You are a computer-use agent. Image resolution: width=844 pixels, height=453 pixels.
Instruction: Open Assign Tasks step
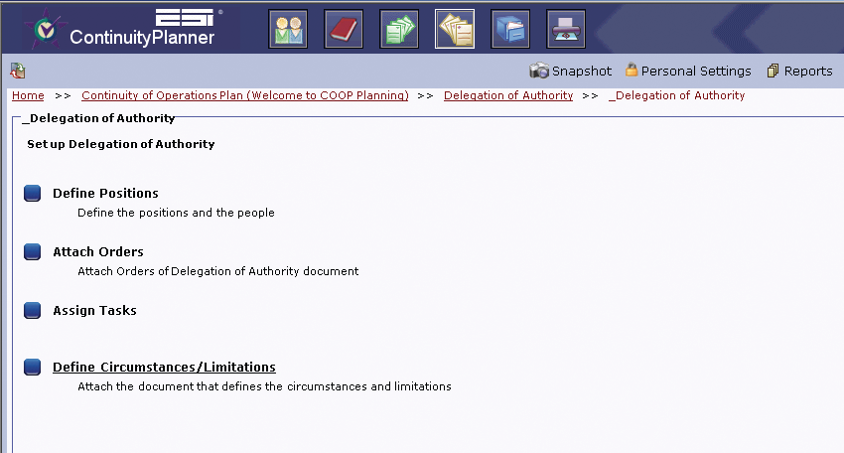click(94, 311)
